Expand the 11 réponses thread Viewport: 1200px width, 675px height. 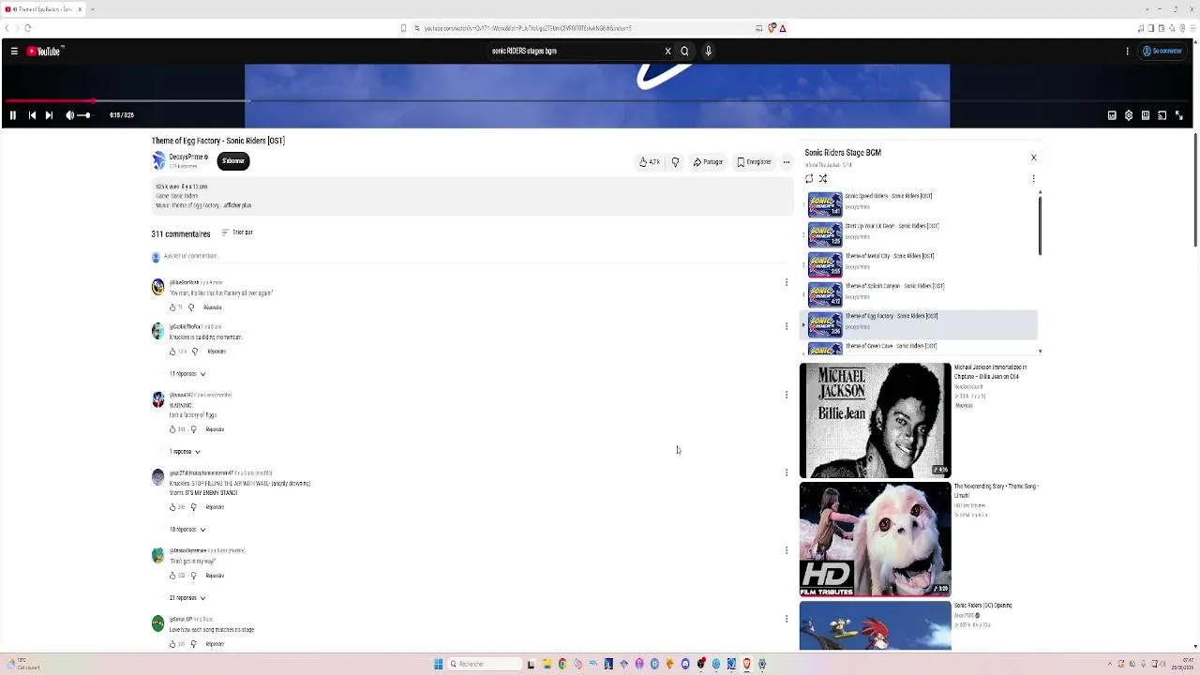point(187,374)
